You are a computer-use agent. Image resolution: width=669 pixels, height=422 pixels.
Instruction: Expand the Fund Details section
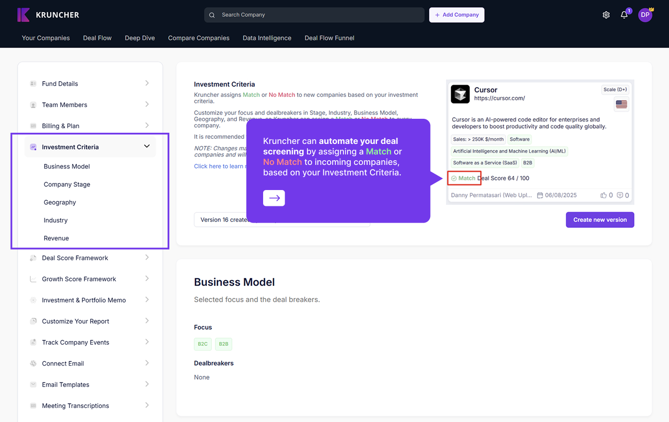coord(146,83)
